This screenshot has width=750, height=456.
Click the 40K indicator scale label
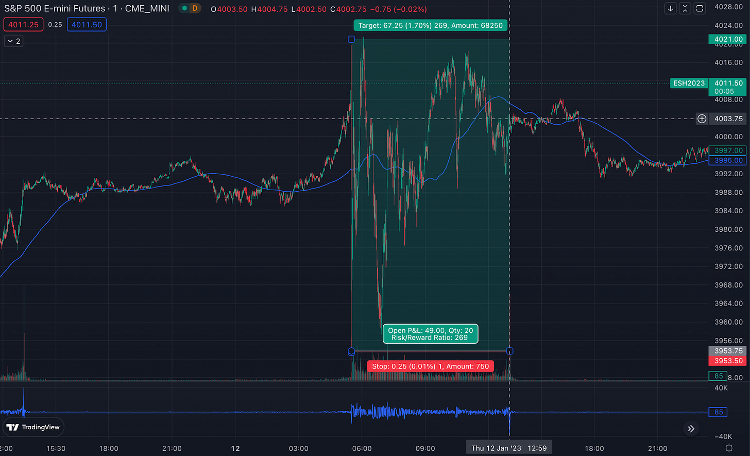point(721,387)
